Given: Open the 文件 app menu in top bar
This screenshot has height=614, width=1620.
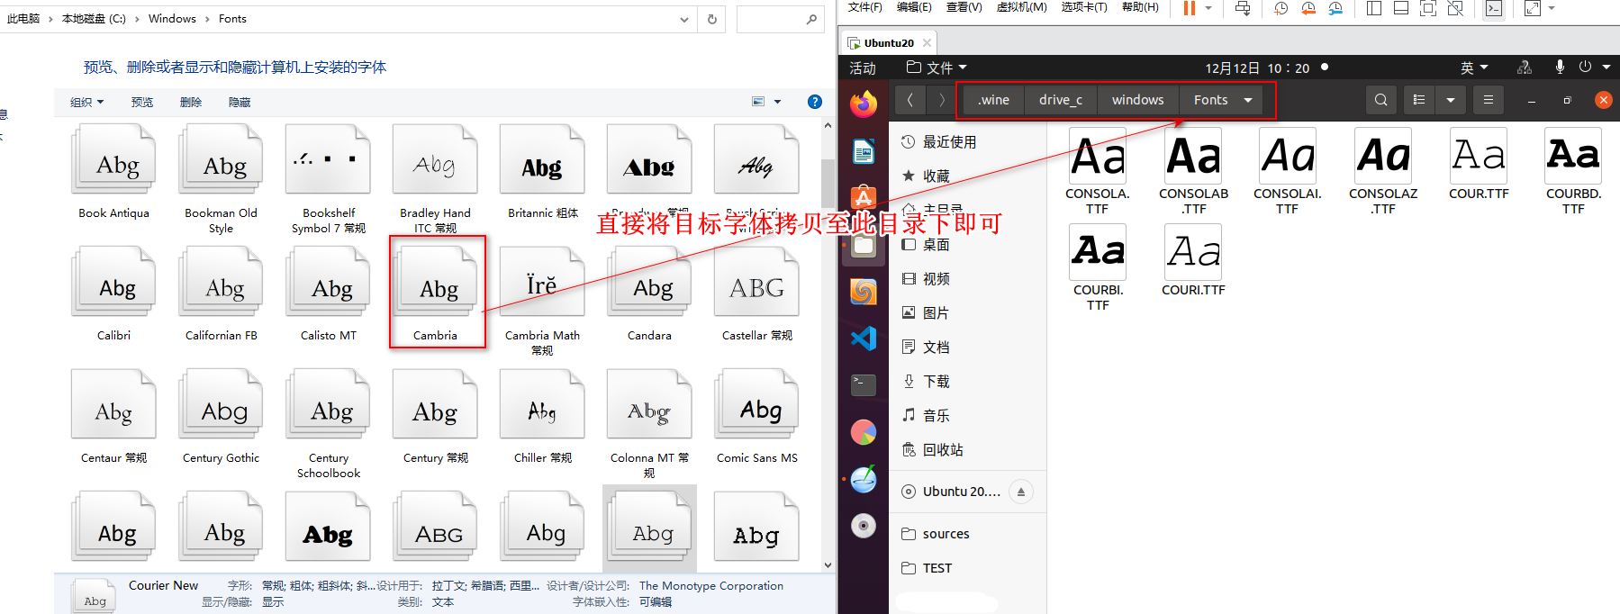Looking at the screenshot, I should (937, 68).
